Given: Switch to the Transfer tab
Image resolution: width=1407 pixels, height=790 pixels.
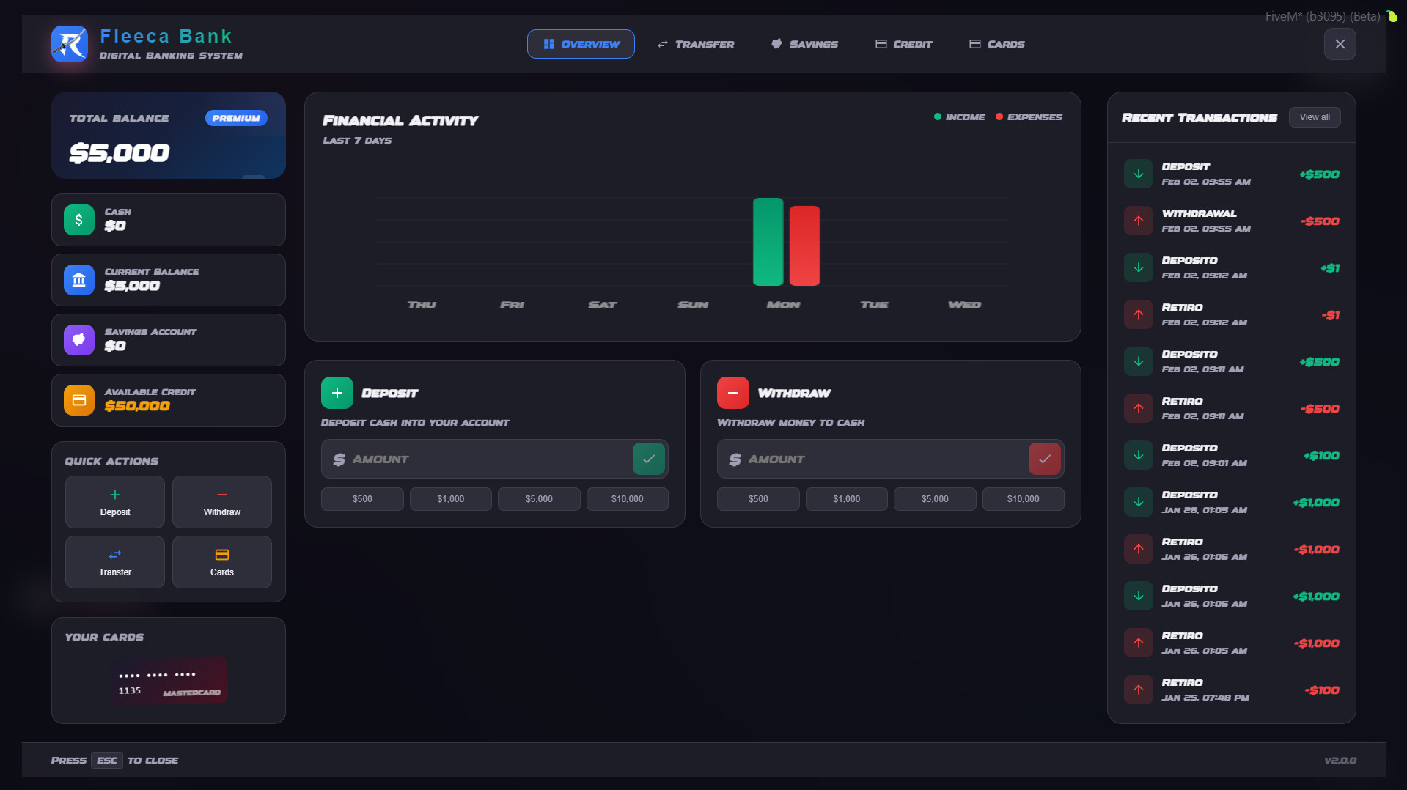Looking at the screenshot, I should [696, 44].
